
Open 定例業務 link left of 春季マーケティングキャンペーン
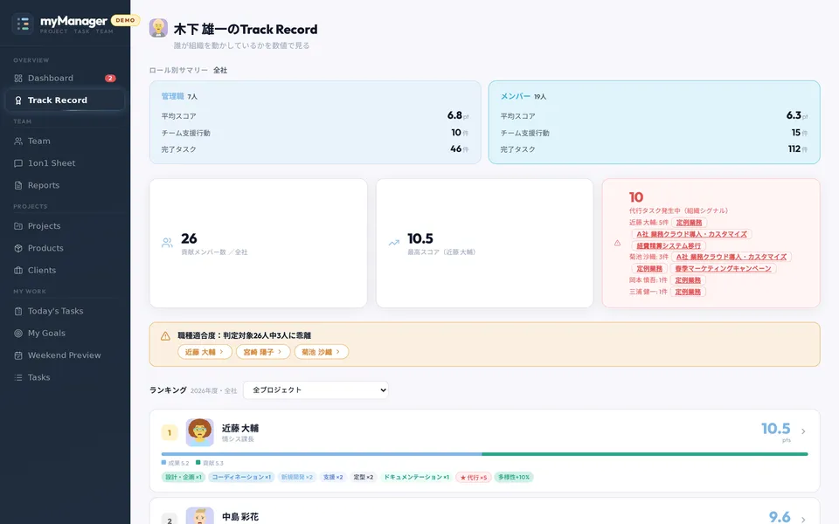coord(649,268)
